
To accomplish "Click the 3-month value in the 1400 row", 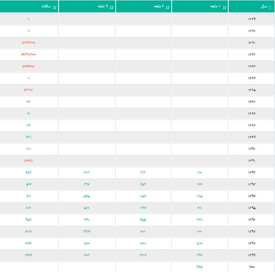I will (199, 266).
